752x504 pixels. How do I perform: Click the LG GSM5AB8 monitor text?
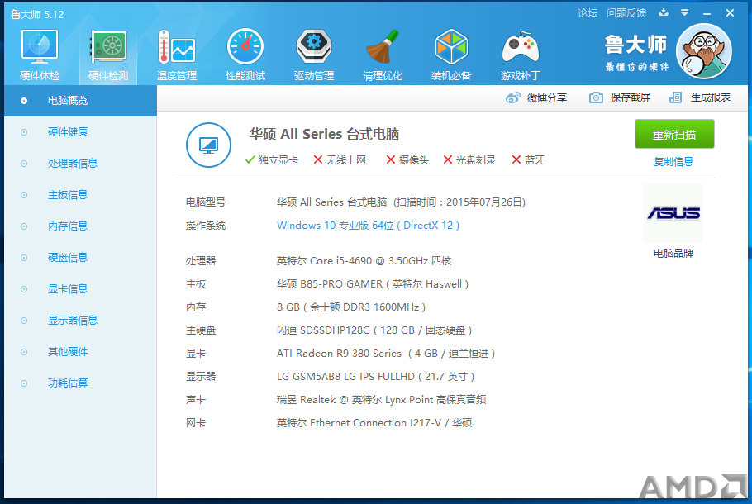375,377
